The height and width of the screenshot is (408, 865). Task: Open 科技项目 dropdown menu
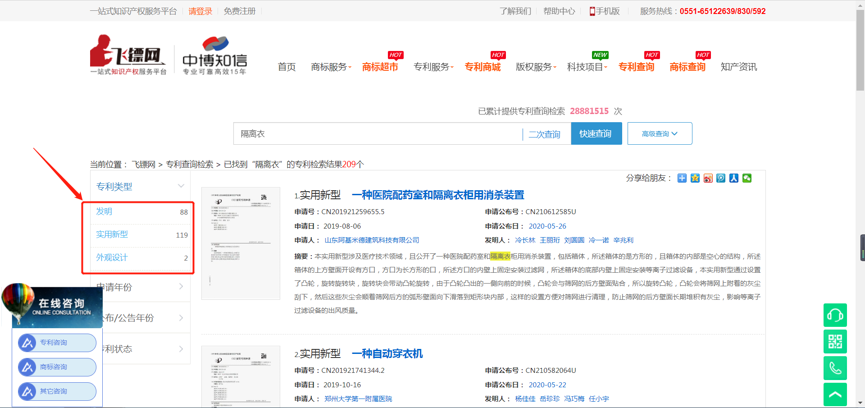pyautogui.click(x=587, y=67)
